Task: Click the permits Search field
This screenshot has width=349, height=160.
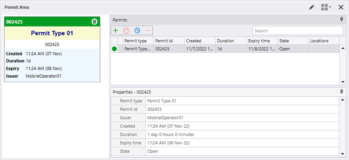Action: pos(298,31)
